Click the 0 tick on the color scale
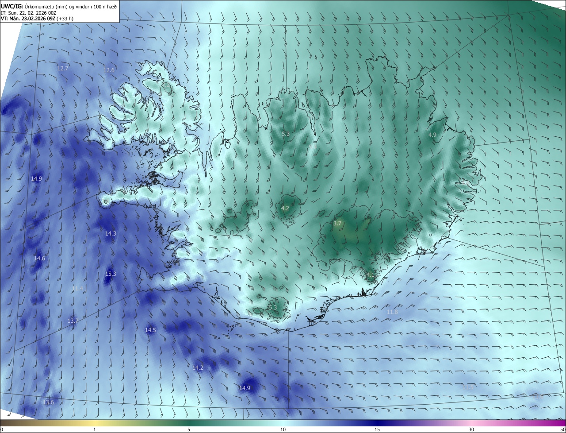 [x=2, y=429]
